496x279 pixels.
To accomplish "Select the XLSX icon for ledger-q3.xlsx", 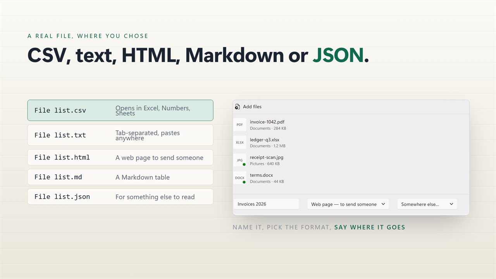I will (x=239, y=143).
